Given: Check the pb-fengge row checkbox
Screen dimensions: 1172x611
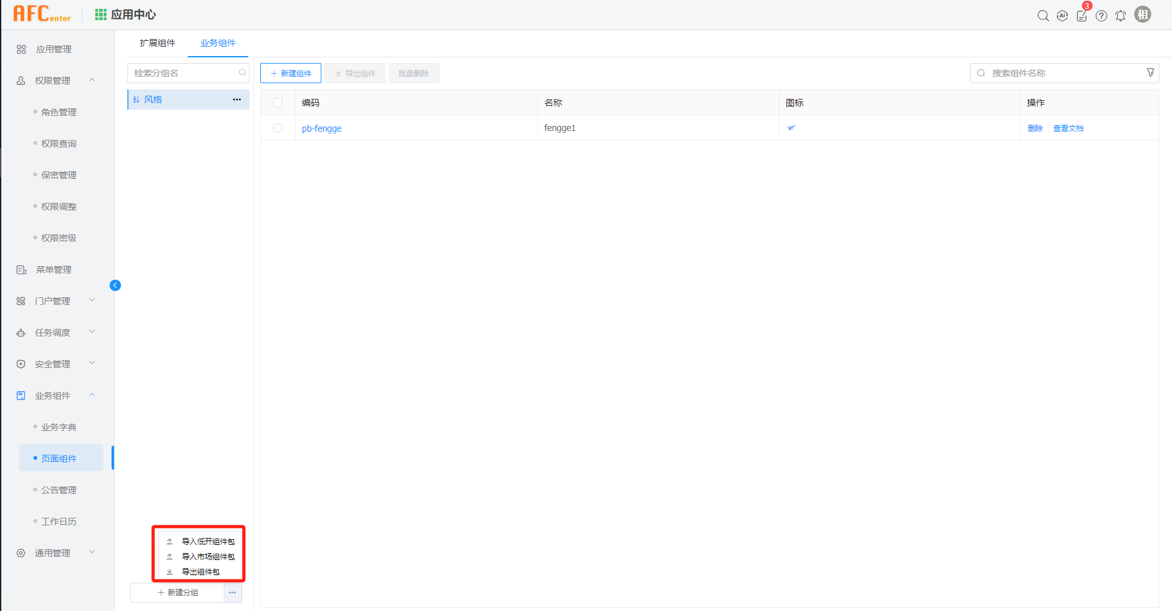Looking at the screenshot, I should [x=278, y=128].
